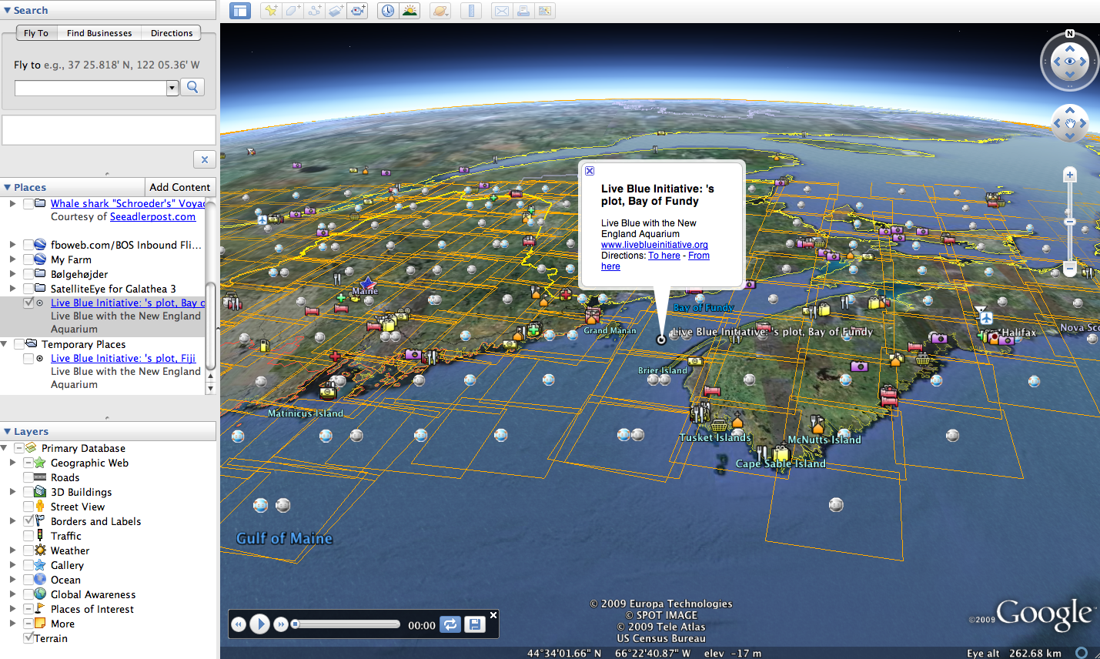Show historical imagery with the clock icon

coord(388,11)
